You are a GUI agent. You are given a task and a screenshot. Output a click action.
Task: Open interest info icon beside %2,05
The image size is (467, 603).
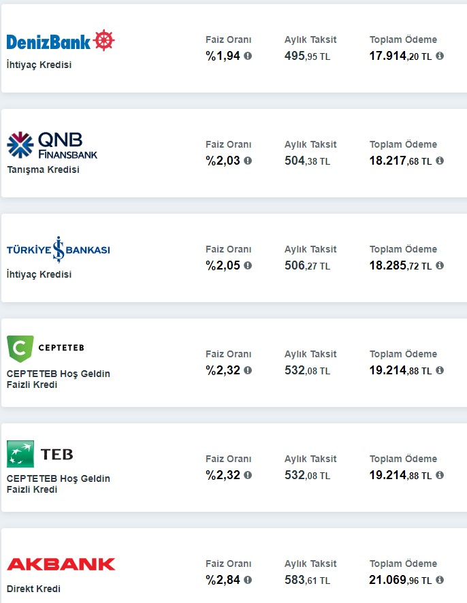(248, 265)
